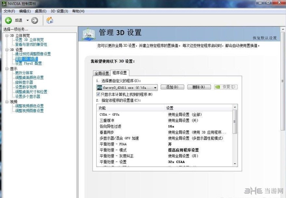This screenshot has height=198, width=286.
Task: Click the settings list vertical scrollbar thumb
Action: tap(235, 122)
